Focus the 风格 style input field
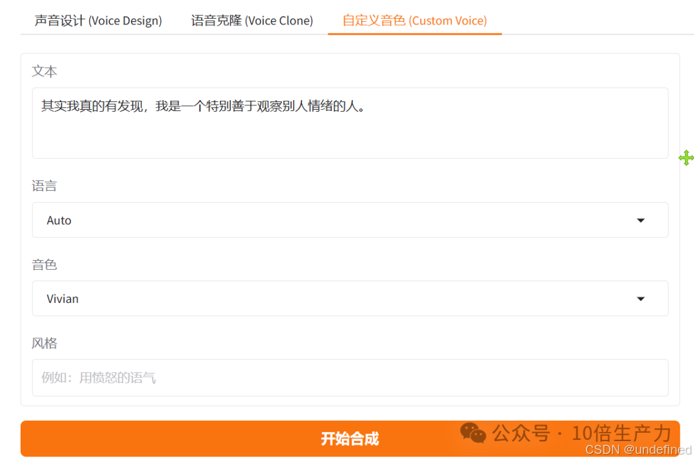The image size is (694, 461). [x=350, y=378]
